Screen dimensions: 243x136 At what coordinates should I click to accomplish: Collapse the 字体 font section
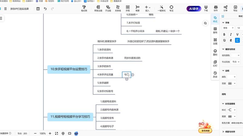pyautogui.click(x=223, y=23)
